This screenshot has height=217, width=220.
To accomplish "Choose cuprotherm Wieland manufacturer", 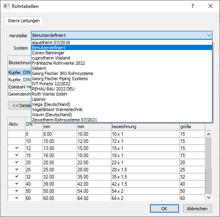I will (122, 58).
